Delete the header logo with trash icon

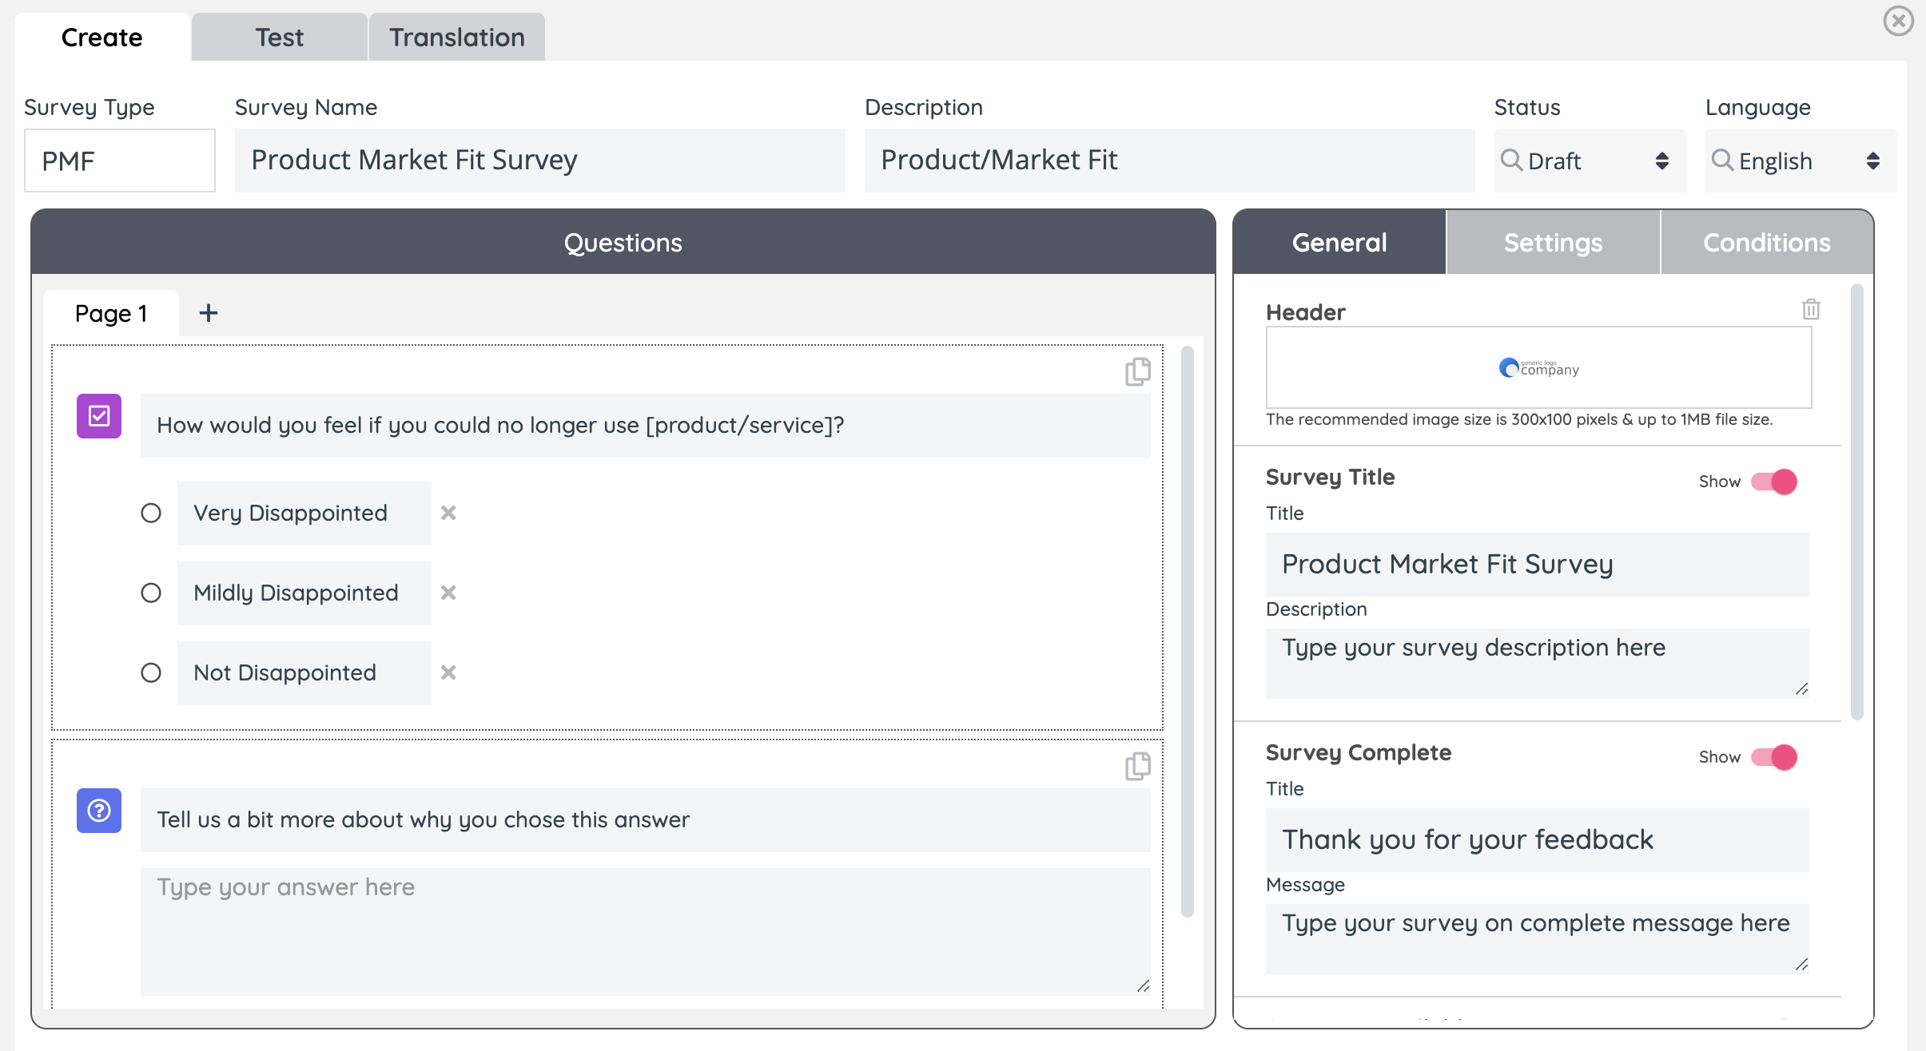(1811, 309)
